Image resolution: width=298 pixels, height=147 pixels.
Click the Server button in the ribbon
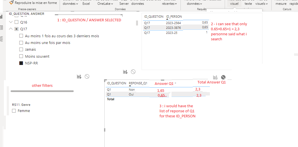(124, 4)
